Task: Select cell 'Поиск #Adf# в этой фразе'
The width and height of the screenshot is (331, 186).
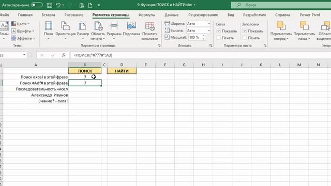Action: tap(36, 83)
